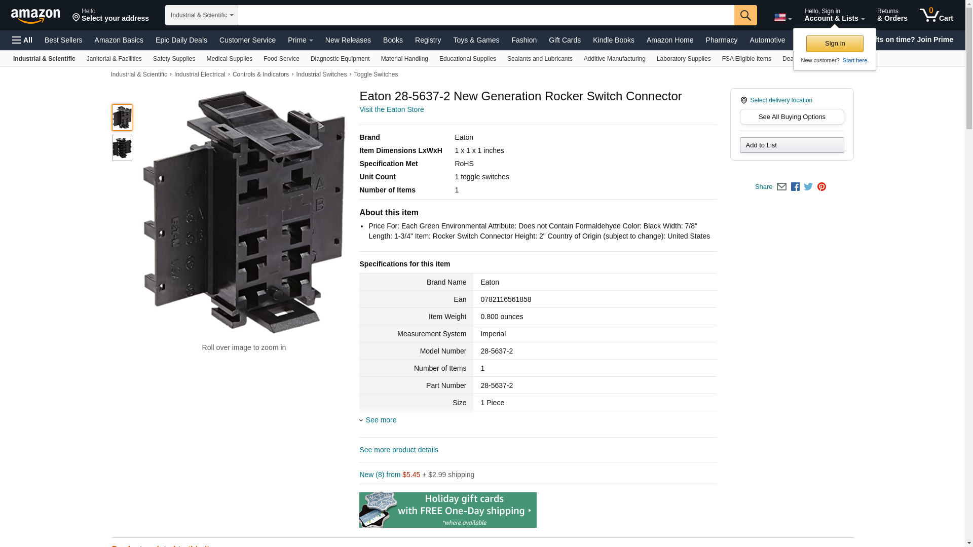The height and width of the screenshot is (547, 973).
Task: Share product via email icon
Action: point(781,187)
